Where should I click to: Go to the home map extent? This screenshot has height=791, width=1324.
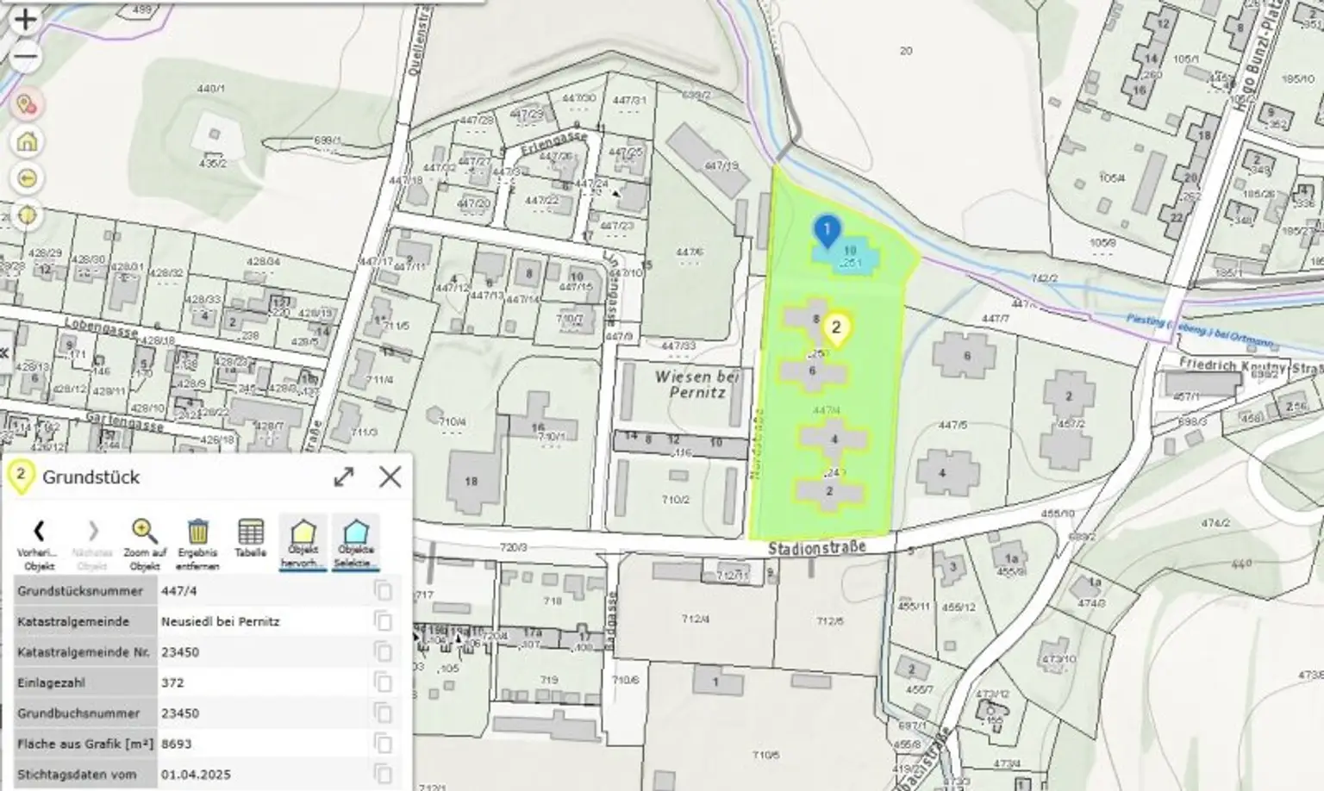click(x=27, y=141)
